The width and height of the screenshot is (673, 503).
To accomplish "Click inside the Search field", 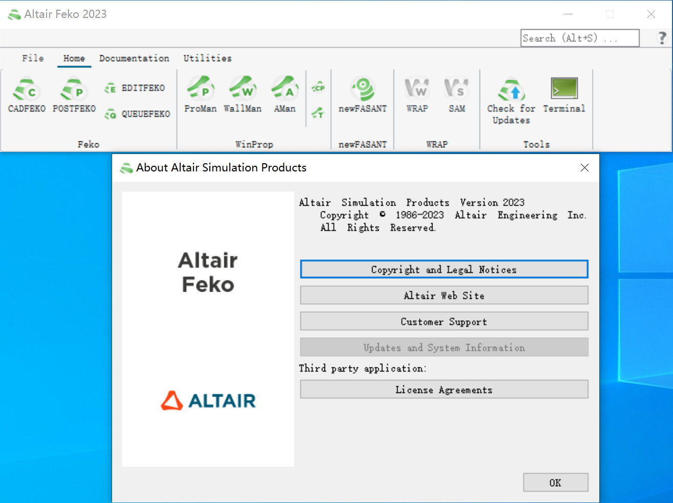I will (579, 38).
